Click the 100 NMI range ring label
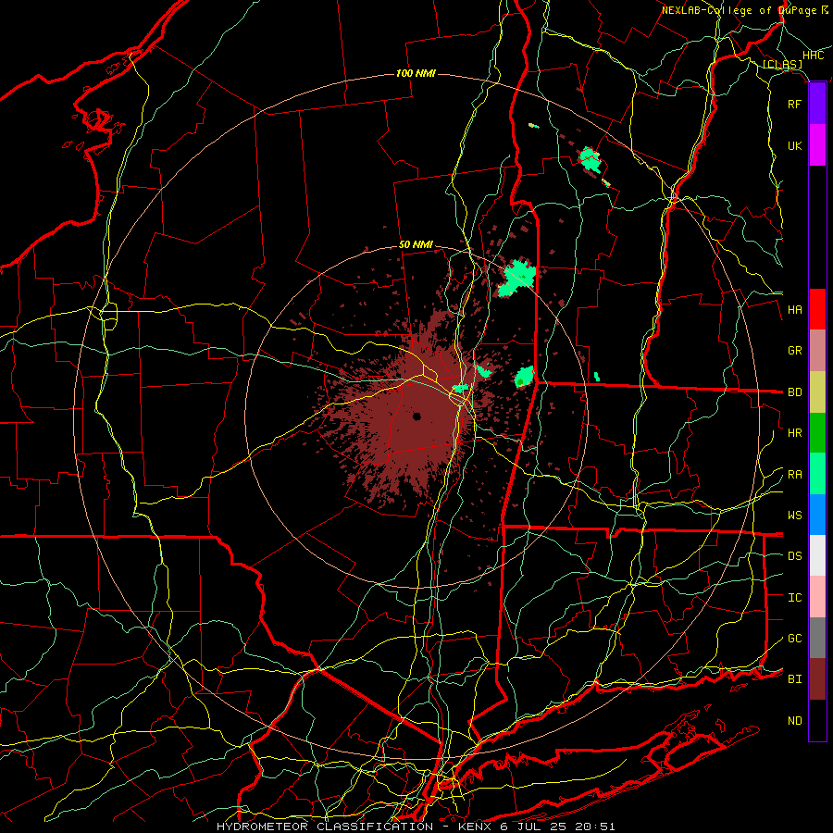Image resolution: width=833 pixels, height=833 pixels. 416,73
